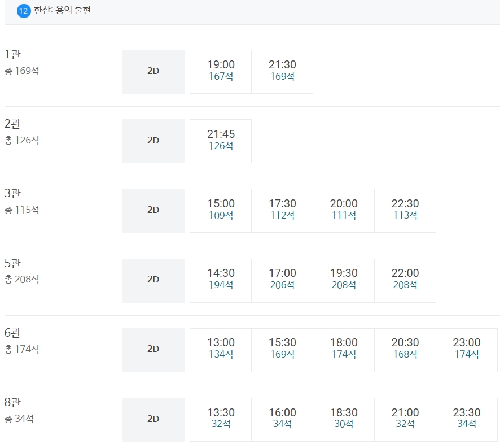This screenshot has width=500, height=444.
Task: Open the 한산: 용의 출현 movie title
Action: coord(63,10)
